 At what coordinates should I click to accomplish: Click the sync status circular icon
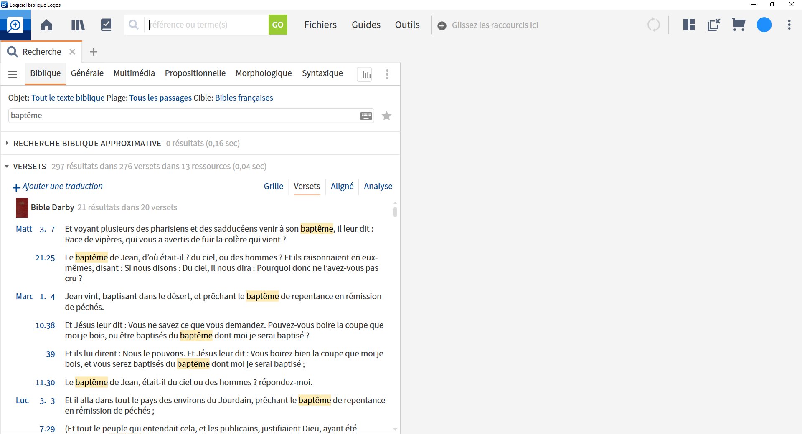coord(654,25)
